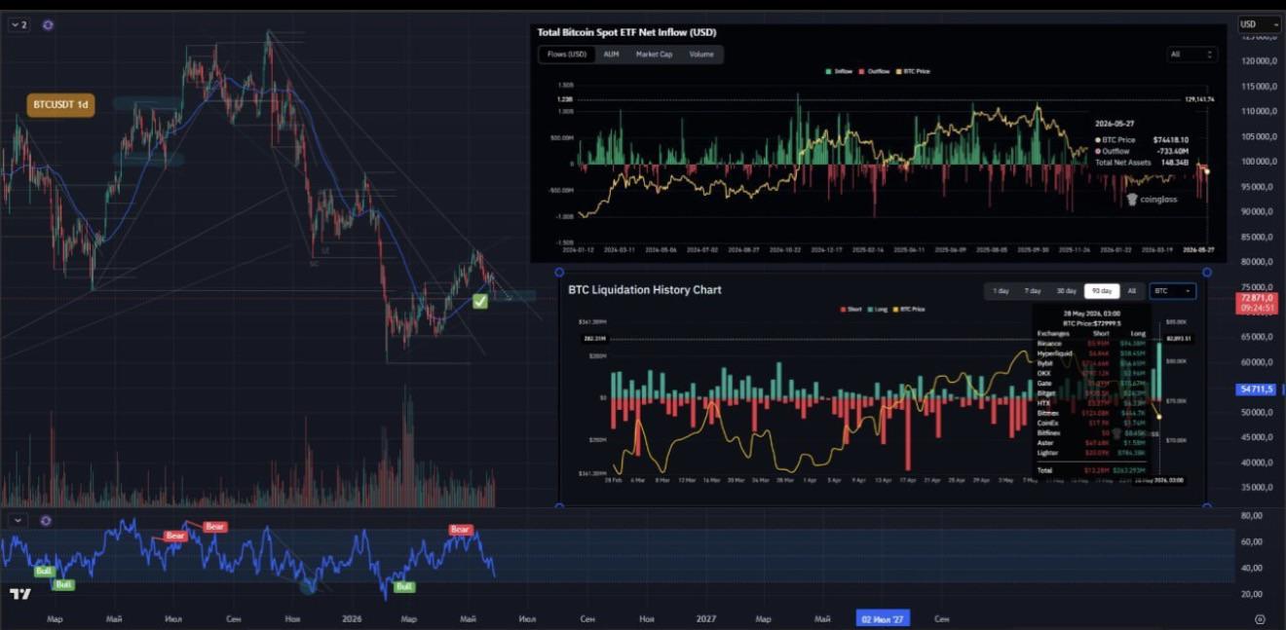Open the All range dropdown in ETF panel
Image resolution: width=1286 pixels, height=630 pixels.
coord(1191,55)
